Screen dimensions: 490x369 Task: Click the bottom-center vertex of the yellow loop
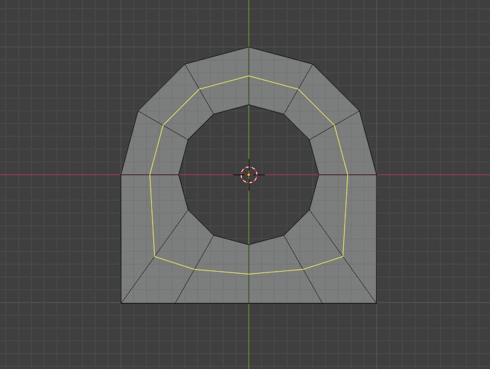pos(249,274)
